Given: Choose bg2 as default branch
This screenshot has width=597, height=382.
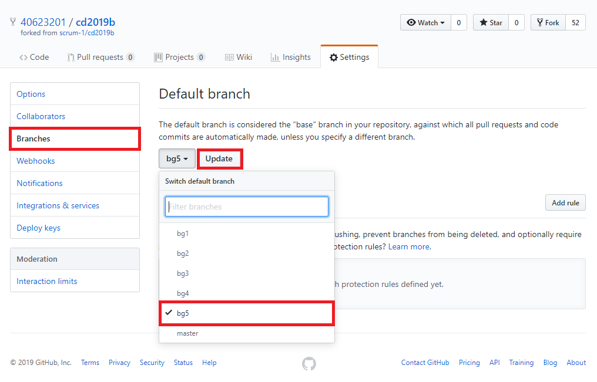Looking at the screenshot, I should (247, 253).
